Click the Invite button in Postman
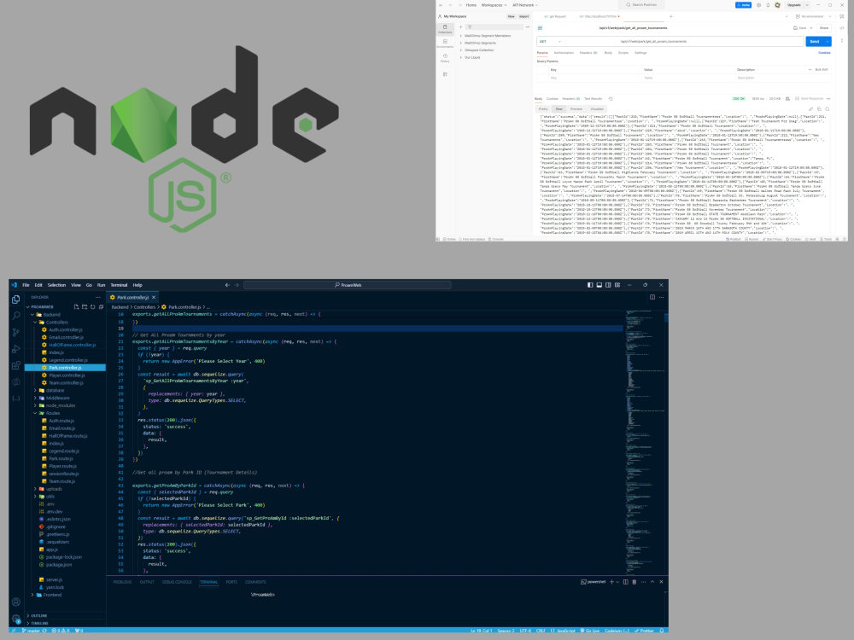Image resolution: width=854 pixels, height=640 pixels. tap(744, 5)
